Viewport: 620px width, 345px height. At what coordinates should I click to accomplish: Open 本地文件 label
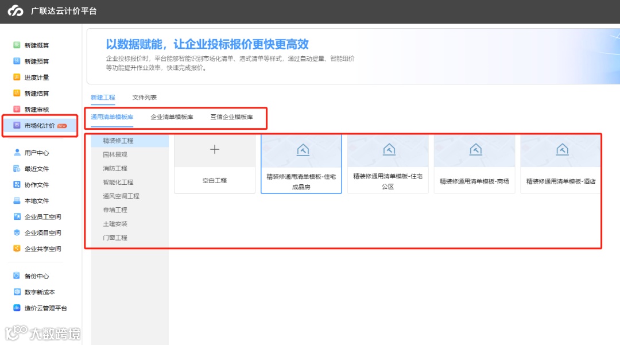[x=37, y=201]
